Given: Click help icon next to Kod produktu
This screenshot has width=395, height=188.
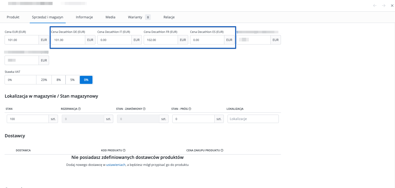Looking at the screenshot, I should click(124, 151).
